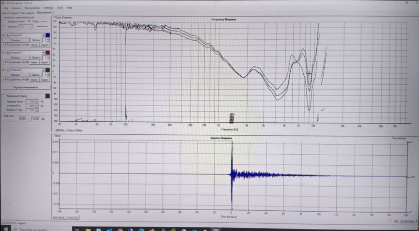Click the green color swatch for slot C
419x231 pixels.
(x=48, y=70)
